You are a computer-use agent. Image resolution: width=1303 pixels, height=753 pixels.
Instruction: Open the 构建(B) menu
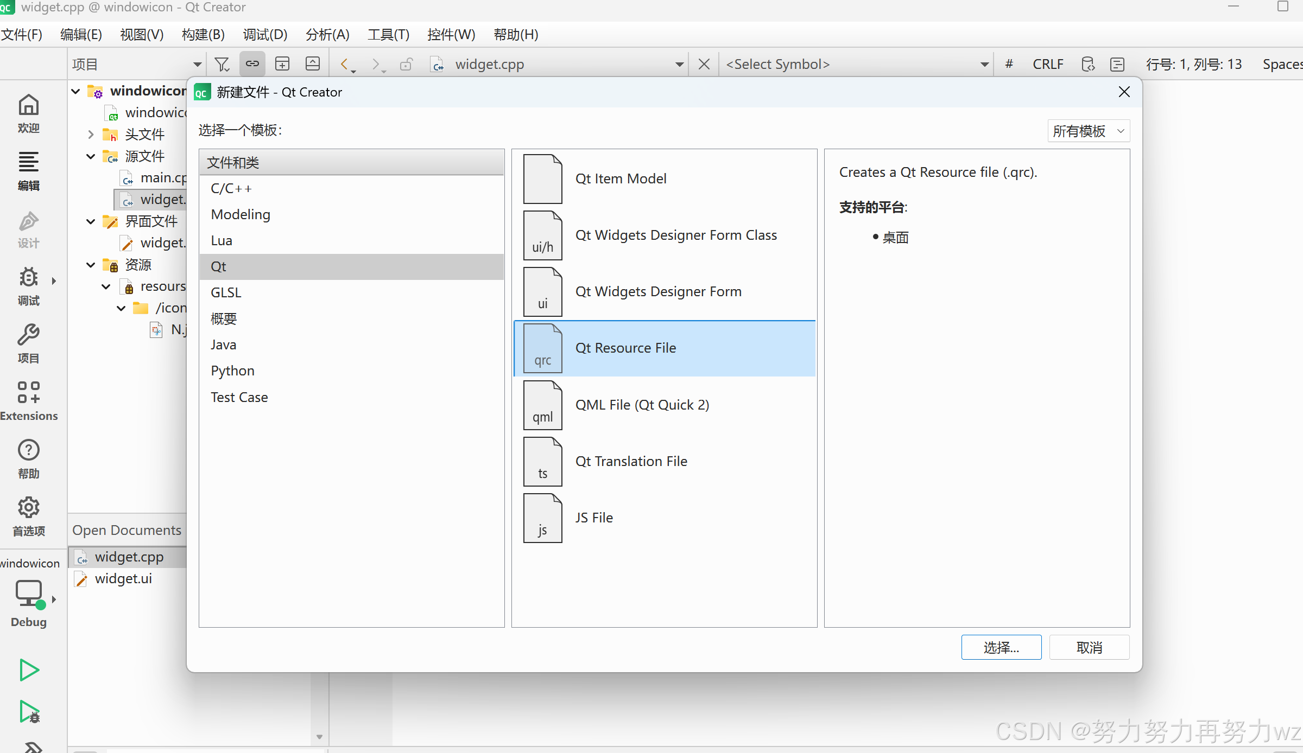pyautogui.click(x=203, y=35)
